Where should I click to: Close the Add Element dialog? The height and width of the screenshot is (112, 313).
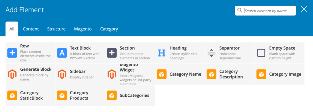304,9
